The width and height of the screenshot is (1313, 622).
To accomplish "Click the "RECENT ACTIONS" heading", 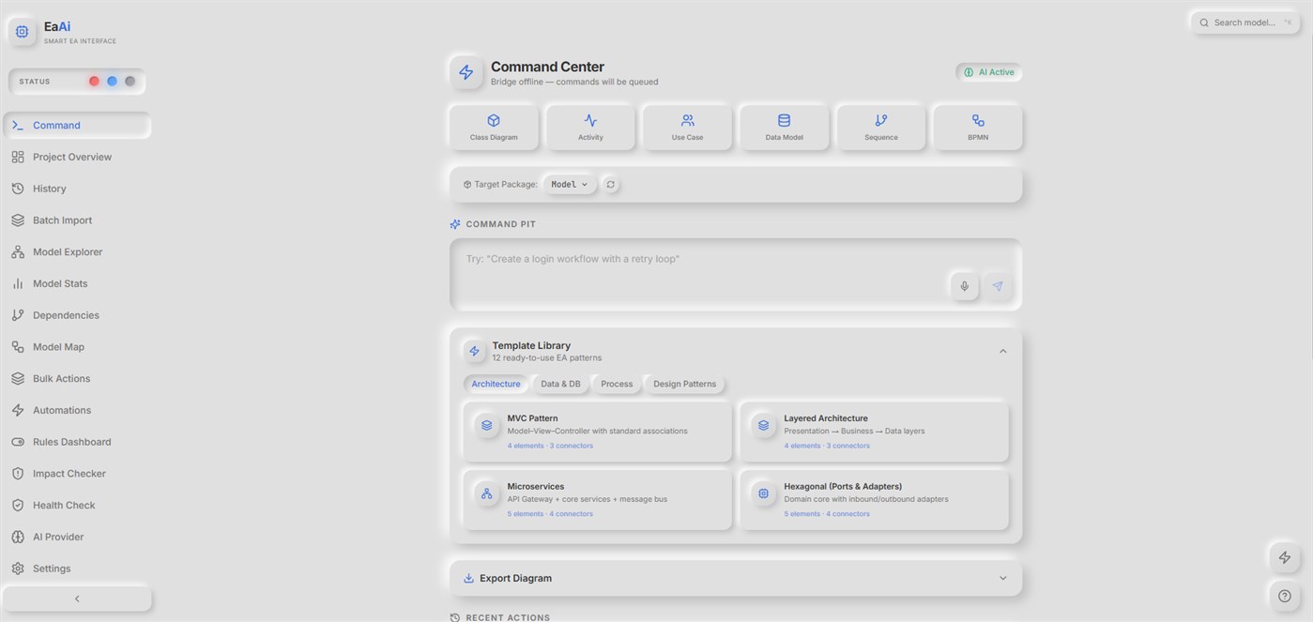I will click(508, 617).
